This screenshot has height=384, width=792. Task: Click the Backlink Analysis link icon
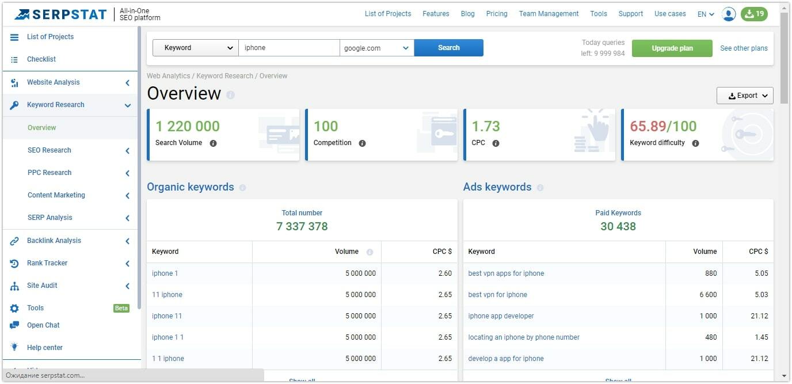tap(14, 241)
